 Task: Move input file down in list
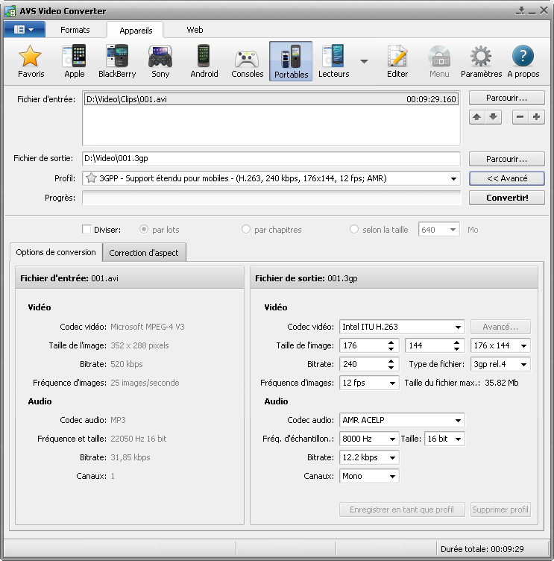pyautogui.click(x=493, y=117)
